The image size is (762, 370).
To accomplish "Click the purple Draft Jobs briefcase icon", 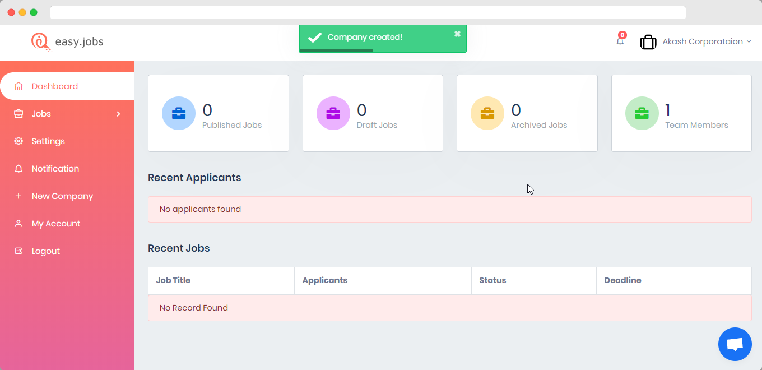I will coord(333,113).
